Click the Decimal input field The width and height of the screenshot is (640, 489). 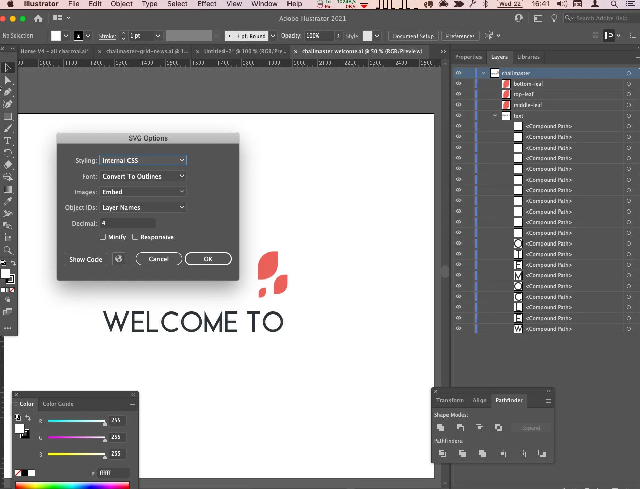click(127, 223)
